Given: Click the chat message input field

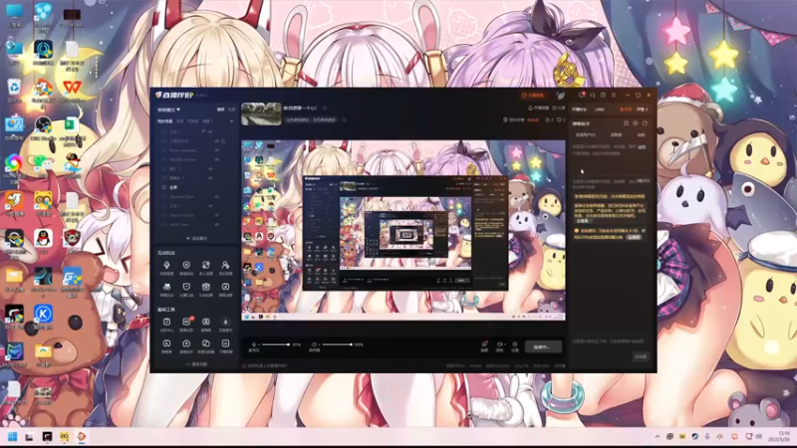Looking at the screenshot, I should [x=608, y=341].
